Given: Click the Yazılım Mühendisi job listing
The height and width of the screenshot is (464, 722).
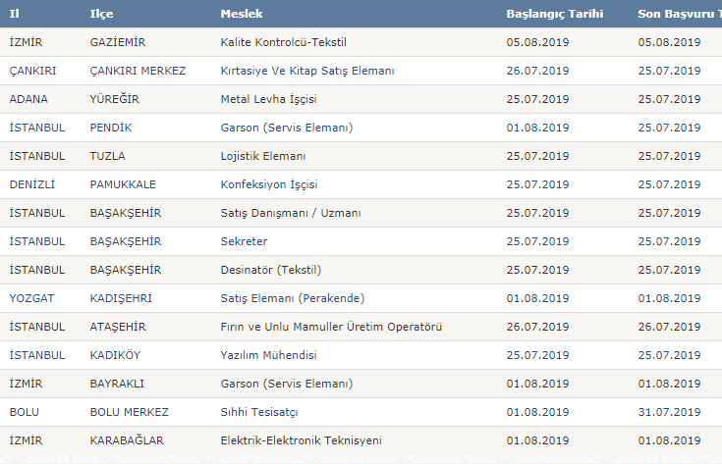Looking at the screenshot, I should (268, 355).
